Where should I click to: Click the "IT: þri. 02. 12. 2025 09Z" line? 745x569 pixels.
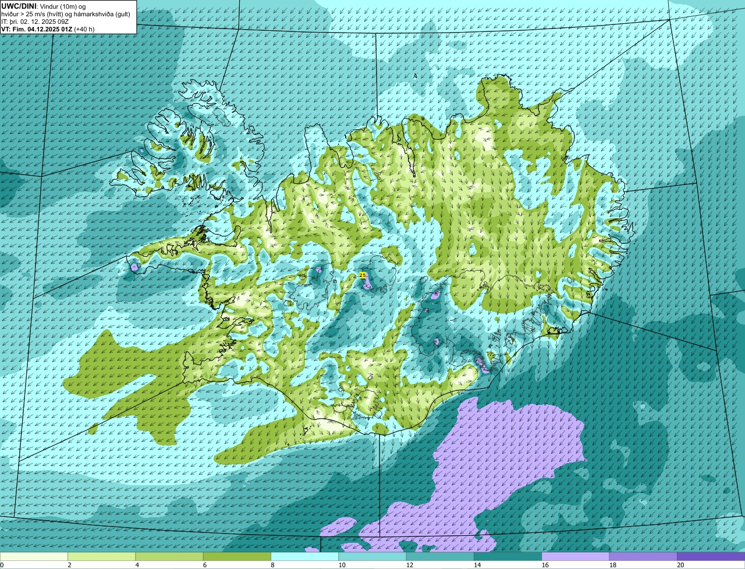click(36, 21)
